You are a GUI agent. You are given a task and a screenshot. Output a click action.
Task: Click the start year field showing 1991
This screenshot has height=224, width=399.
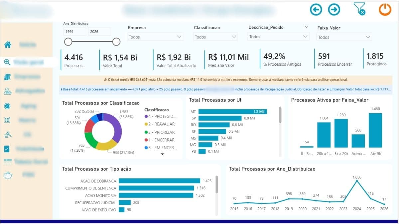pyautogui.click(x=74, y=32)
